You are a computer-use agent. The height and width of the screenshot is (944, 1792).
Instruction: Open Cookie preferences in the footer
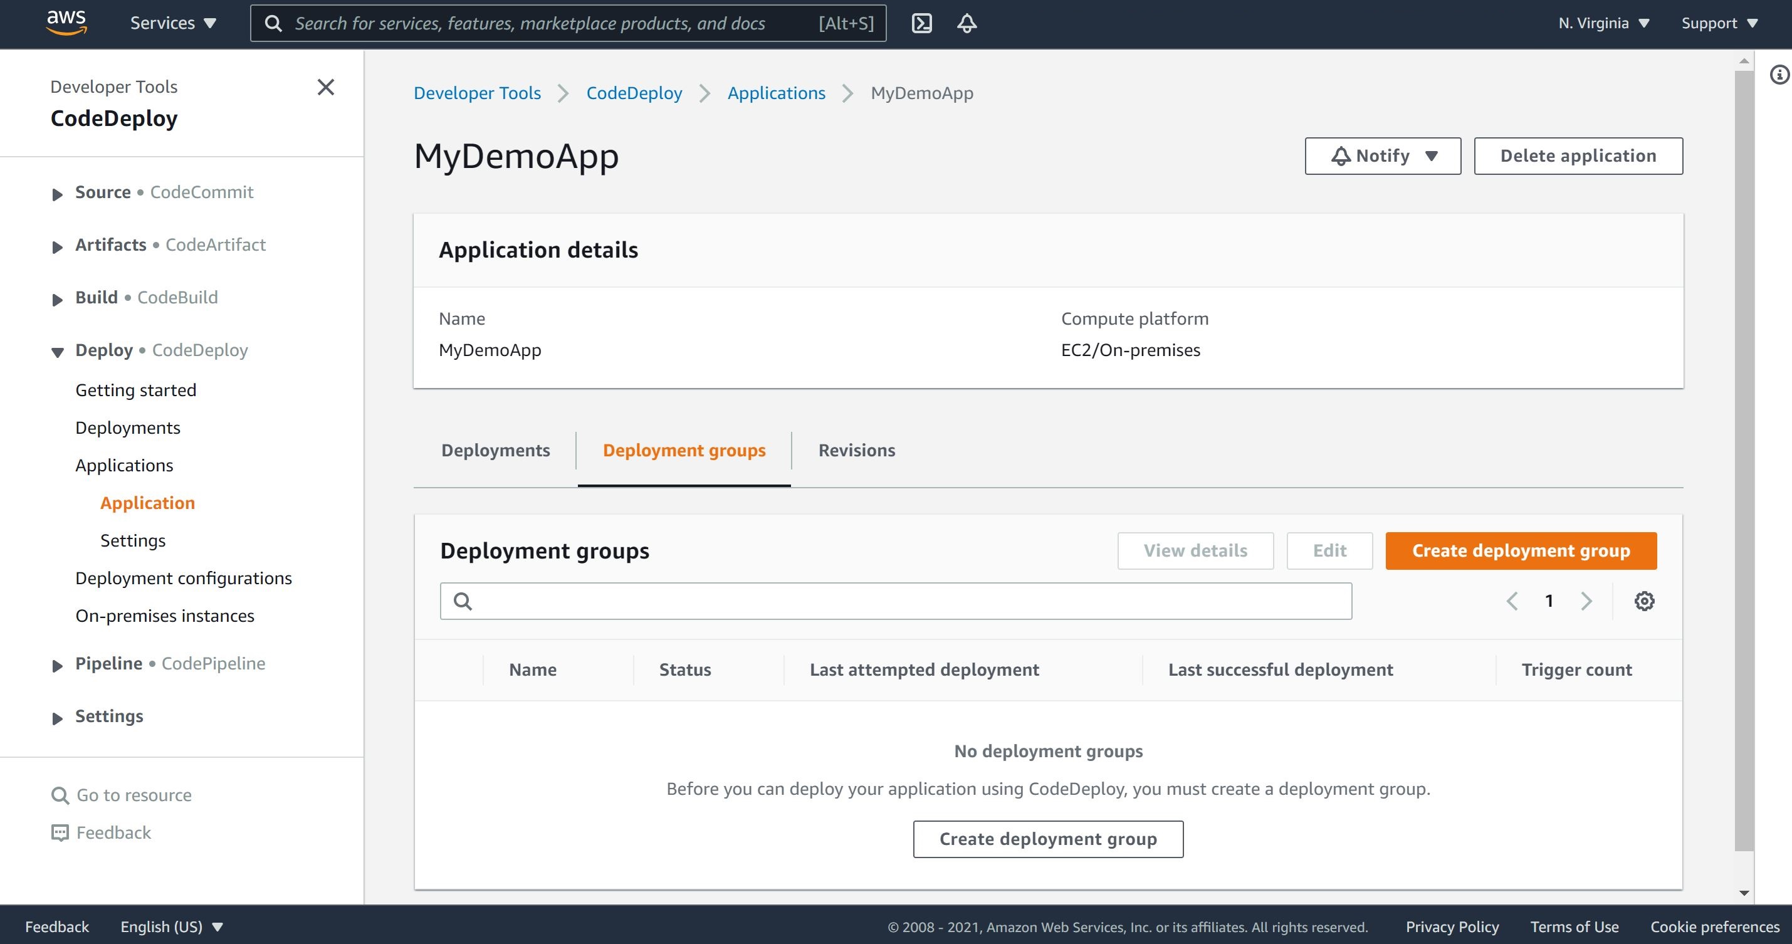point(1715,926)
